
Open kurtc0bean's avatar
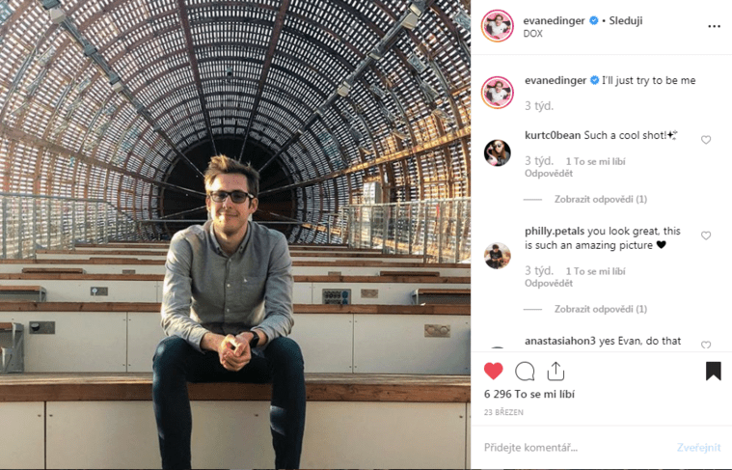click(x=498, y=152)
